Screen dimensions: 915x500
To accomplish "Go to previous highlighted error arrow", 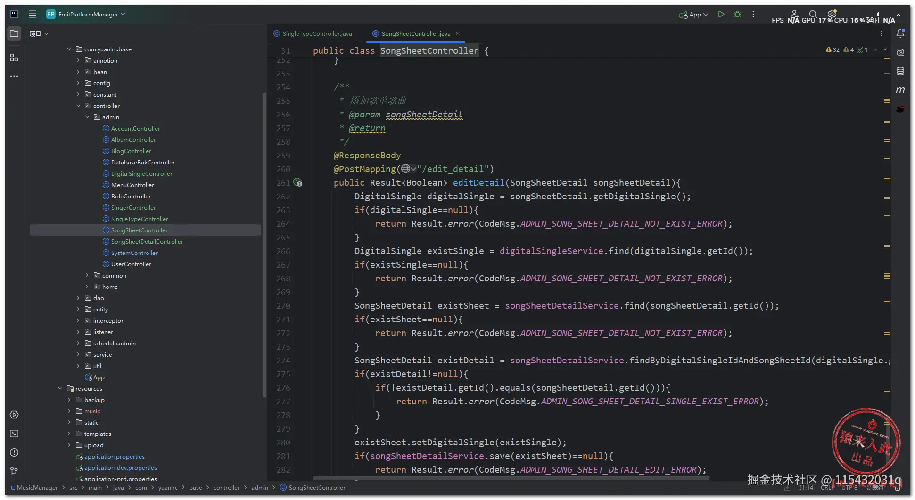I will (875, 49).
